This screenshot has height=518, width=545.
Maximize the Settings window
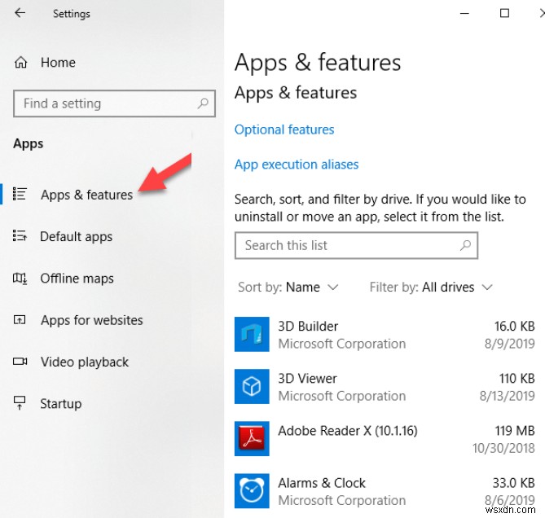click(504, 13)
